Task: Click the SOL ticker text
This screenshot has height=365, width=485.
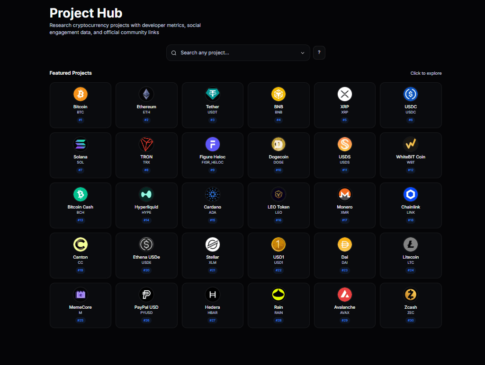Action: pyautogui.click(x=81, y=162)
